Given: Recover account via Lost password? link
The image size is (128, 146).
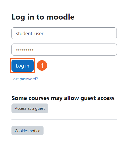Looking at the screenshot, I should tap(25, 79).
